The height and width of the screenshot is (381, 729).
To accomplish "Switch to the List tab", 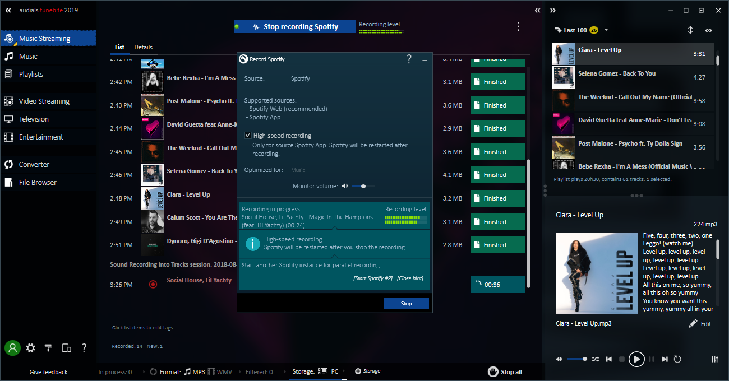I will coord(119,47).
